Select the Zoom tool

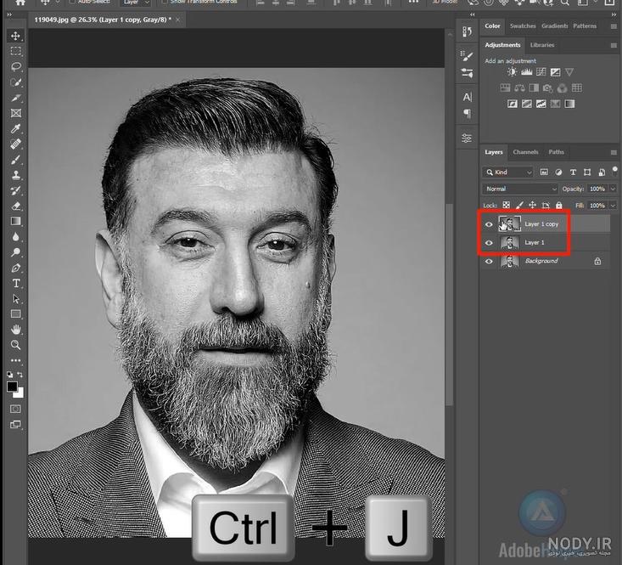16,345
